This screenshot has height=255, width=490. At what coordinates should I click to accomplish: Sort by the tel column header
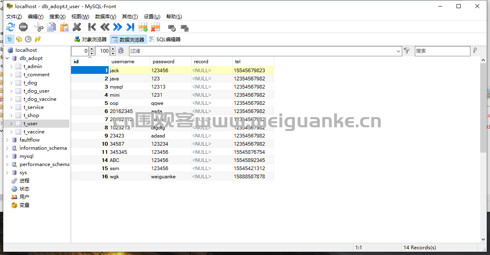click(x=253, y=62)
